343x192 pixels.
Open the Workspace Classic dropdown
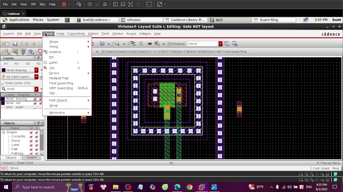(220, 44)
